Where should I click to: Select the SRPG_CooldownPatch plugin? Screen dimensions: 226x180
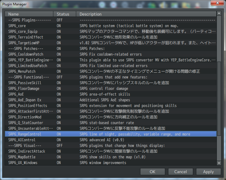110,54
